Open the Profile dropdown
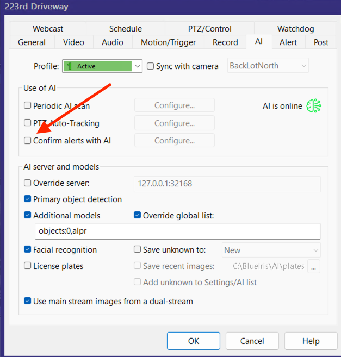The image size is (341, 357). click(x=138, y=66)
